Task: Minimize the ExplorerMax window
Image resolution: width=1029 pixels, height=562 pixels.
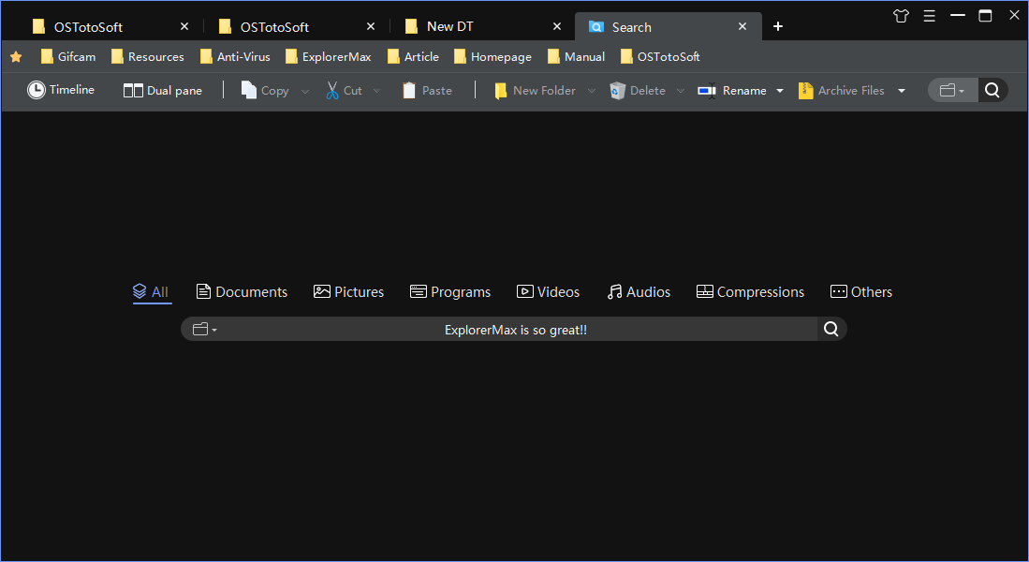Action: click(958, 15)
